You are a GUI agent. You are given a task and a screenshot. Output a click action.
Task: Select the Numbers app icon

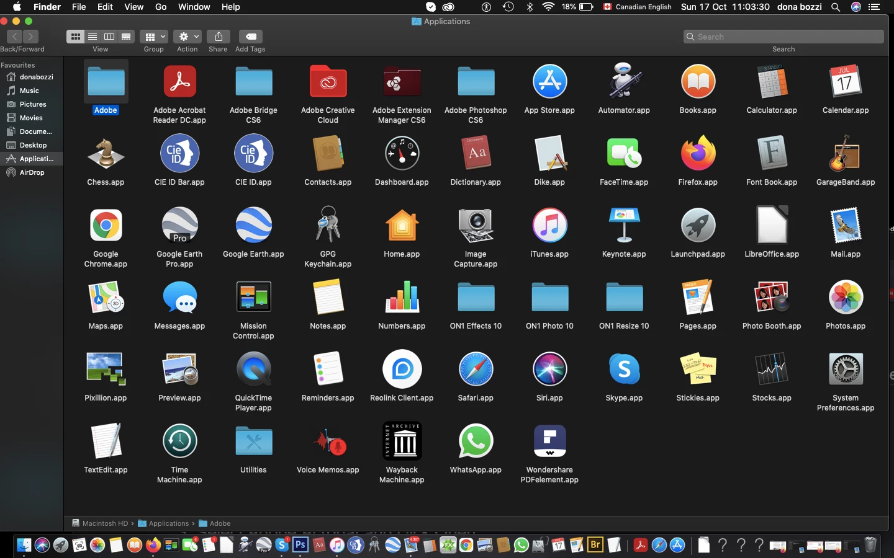tap(402, 297)
